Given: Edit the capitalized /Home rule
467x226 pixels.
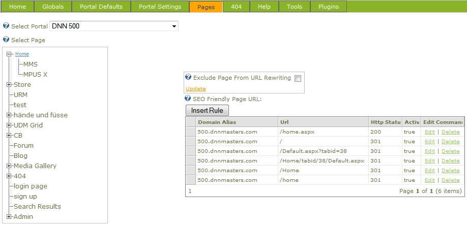Looking at the screenshot, I should tap(430, 171).
